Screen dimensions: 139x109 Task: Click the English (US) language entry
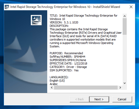[57, 81]
